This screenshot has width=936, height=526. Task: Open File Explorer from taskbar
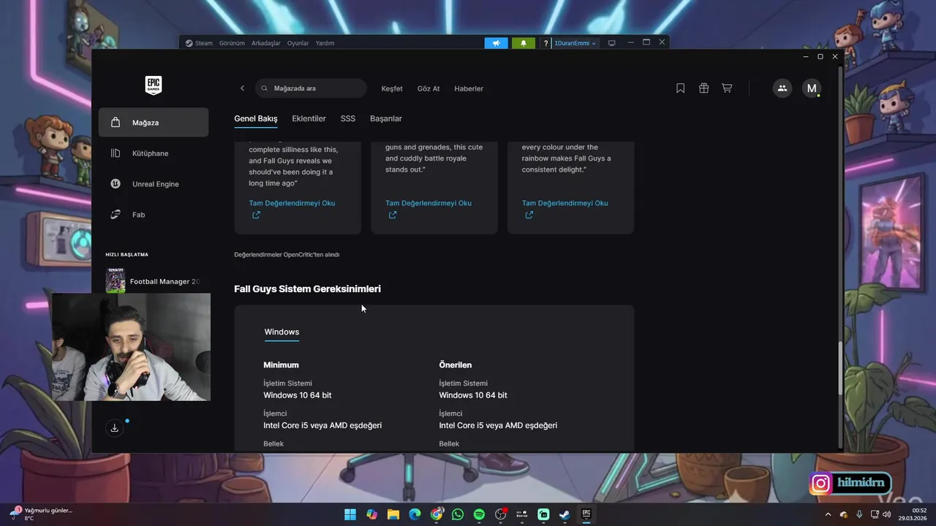[393, 514]
